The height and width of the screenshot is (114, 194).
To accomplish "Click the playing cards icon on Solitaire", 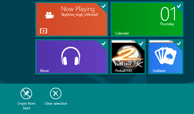I will click(165, 56).
